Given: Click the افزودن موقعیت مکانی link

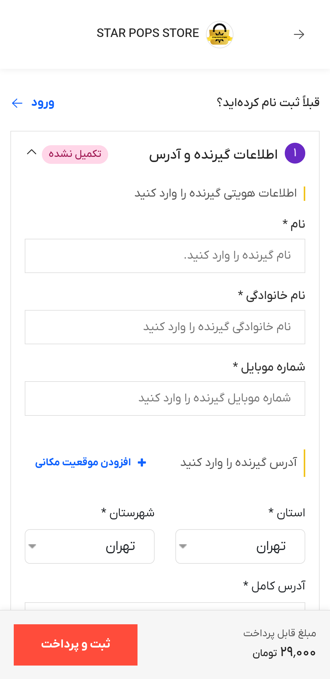Looking at the screenshot, I should 83,462.
